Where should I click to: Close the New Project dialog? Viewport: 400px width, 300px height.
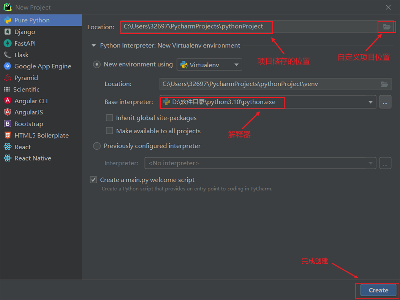[x=388, y=7]
